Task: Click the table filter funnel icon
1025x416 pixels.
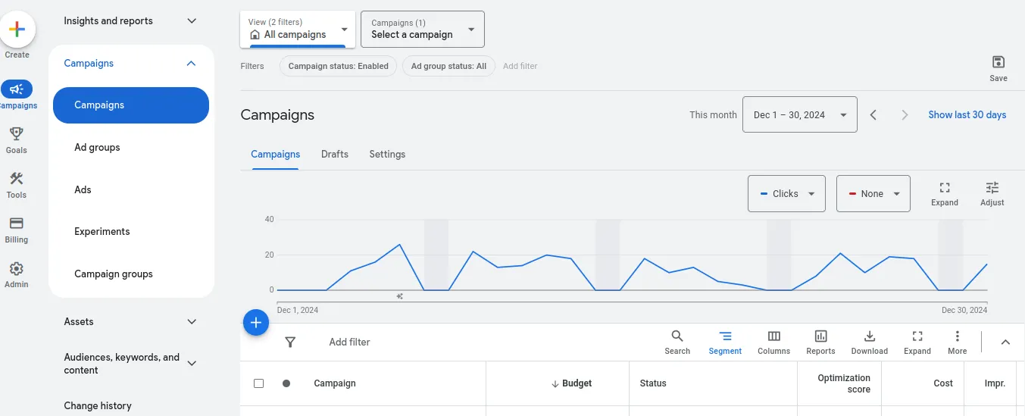Action: (x=290, y=342)
